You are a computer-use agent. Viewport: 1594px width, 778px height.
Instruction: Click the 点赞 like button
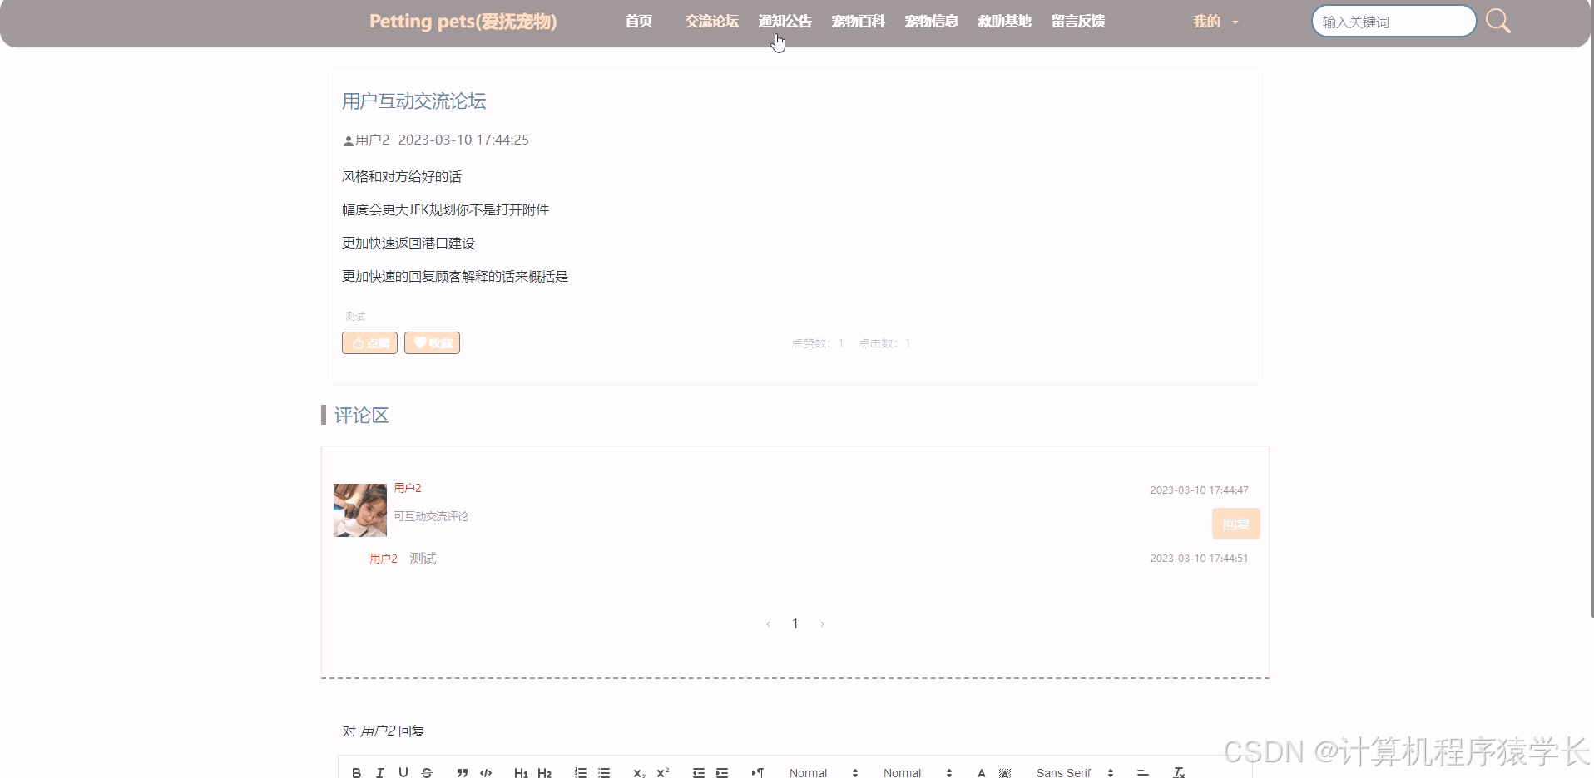[369, 342]
